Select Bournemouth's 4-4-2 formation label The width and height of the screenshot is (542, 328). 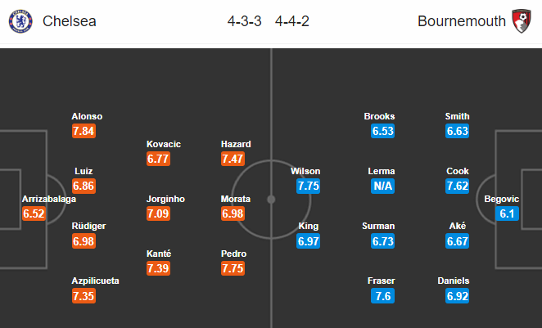click(x=292, y=21)
